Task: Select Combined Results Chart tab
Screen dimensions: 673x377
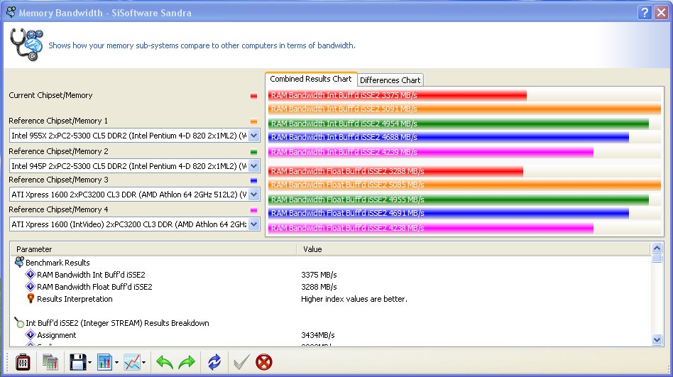Action: click(x=311, y=79)
